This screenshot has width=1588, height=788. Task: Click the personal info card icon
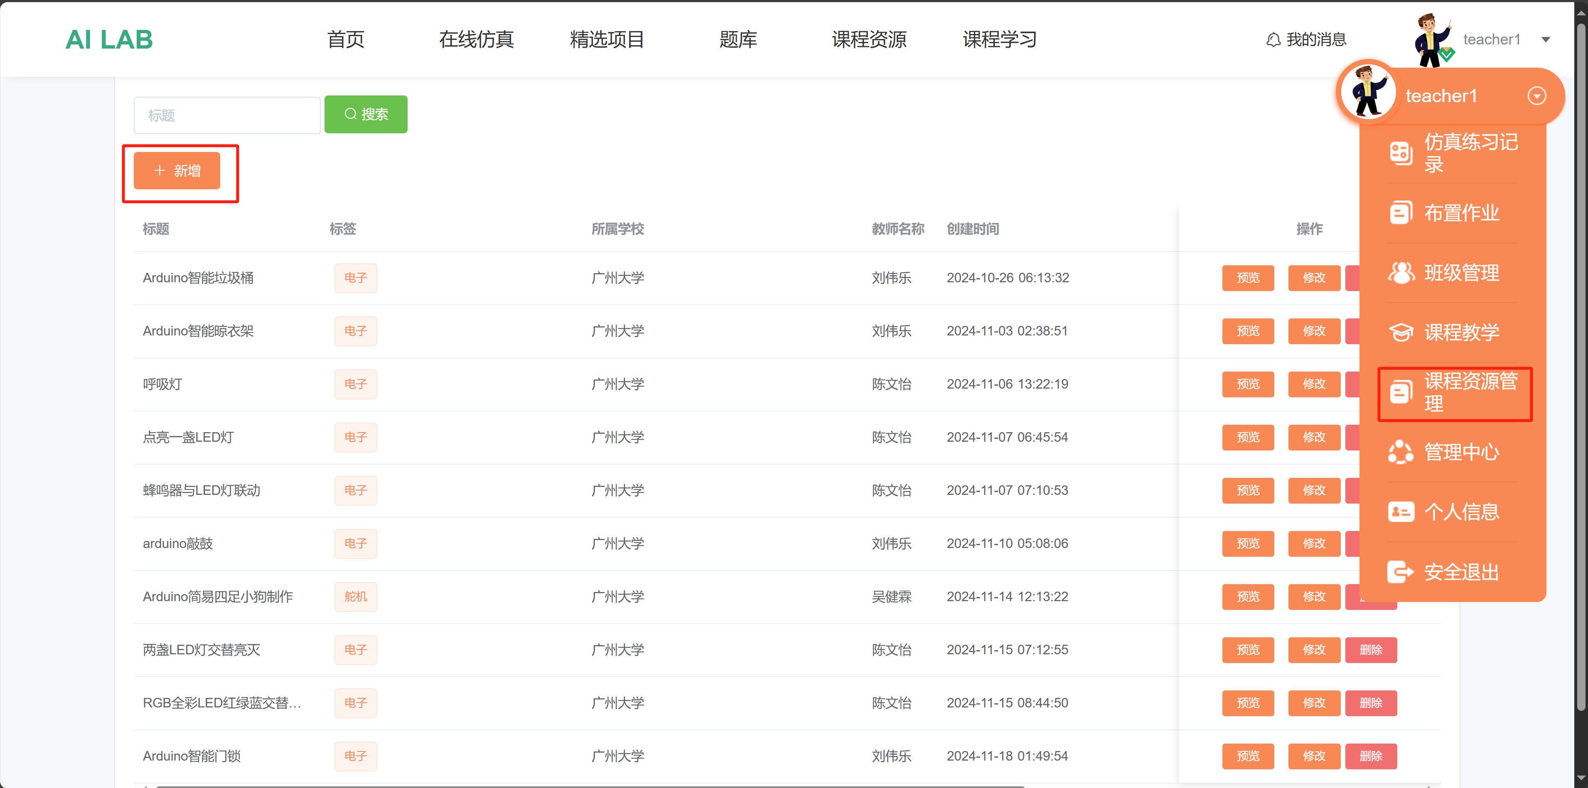pos(1401,511)
